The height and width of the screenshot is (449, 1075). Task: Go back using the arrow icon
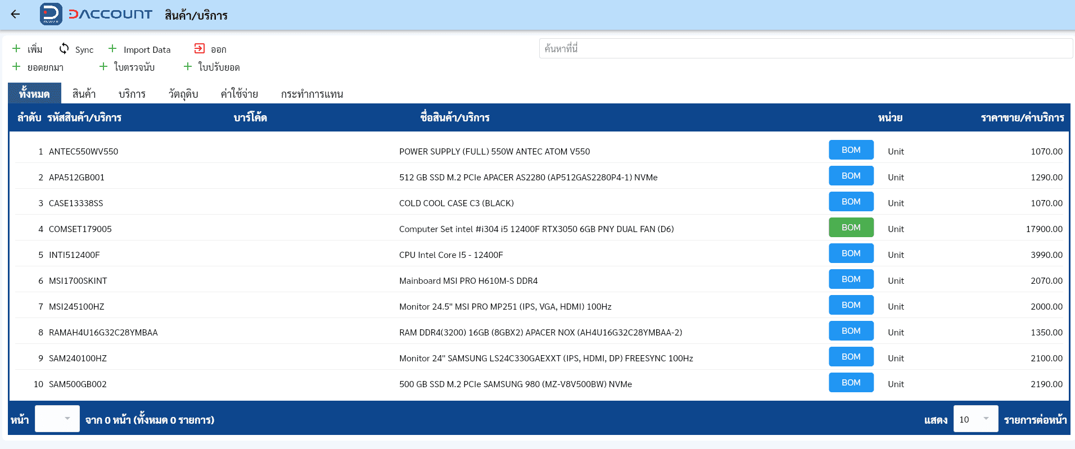coord(15,15)
